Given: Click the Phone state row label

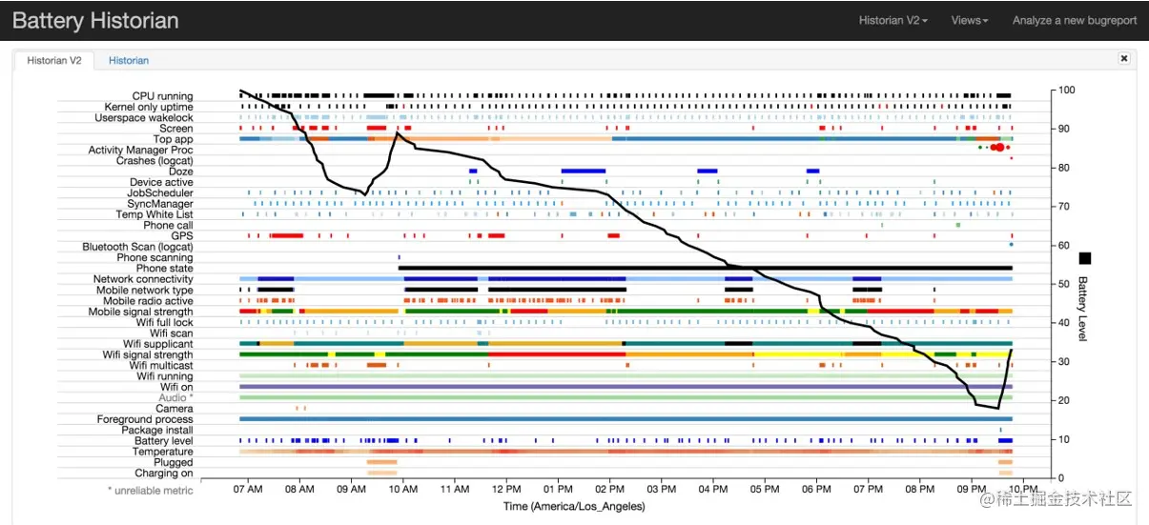Looking at the screenshot, I should pyautogui.click(x=163, y=269).
